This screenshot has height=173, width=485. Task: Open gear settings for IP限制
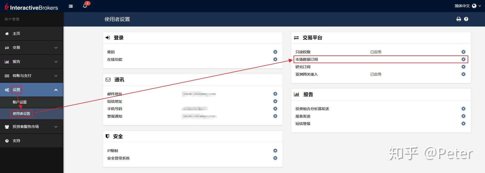click(x=275, y=151)
